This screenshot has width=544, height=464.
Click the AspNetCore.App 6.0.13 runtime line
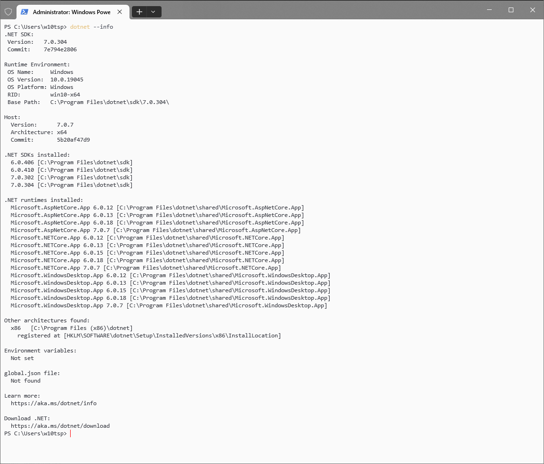click(157, 215)
